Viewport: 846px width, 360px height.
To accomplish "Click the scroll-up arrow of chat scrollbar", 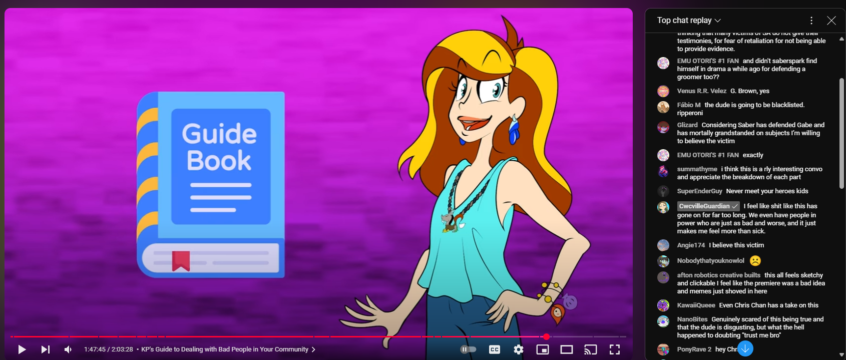I will coord(842,39).
